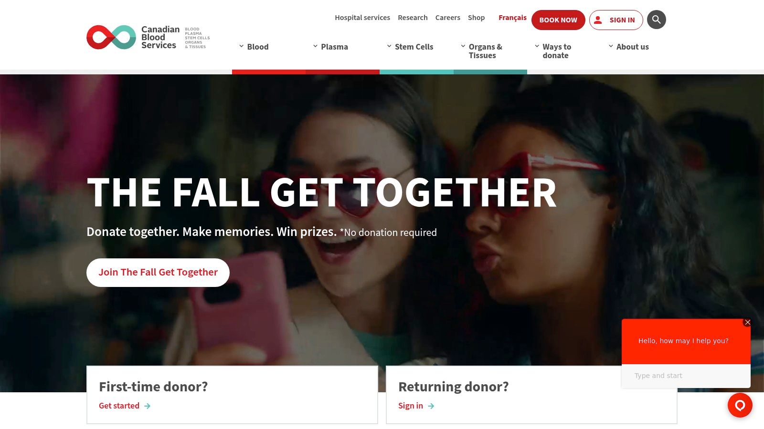This screenshot has width=764, height=429.
Task: Click the Book Now button
Action: point(558,20)
